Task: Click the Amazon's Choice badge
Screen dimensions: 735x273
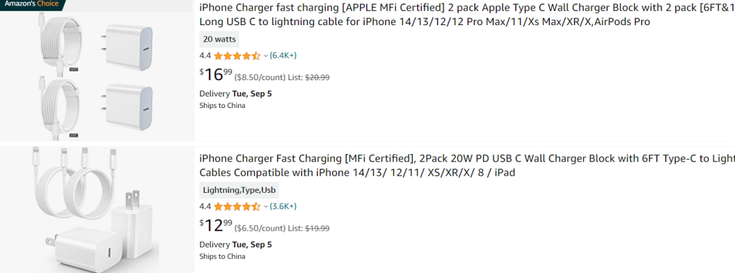Action: tap(32, 4)
